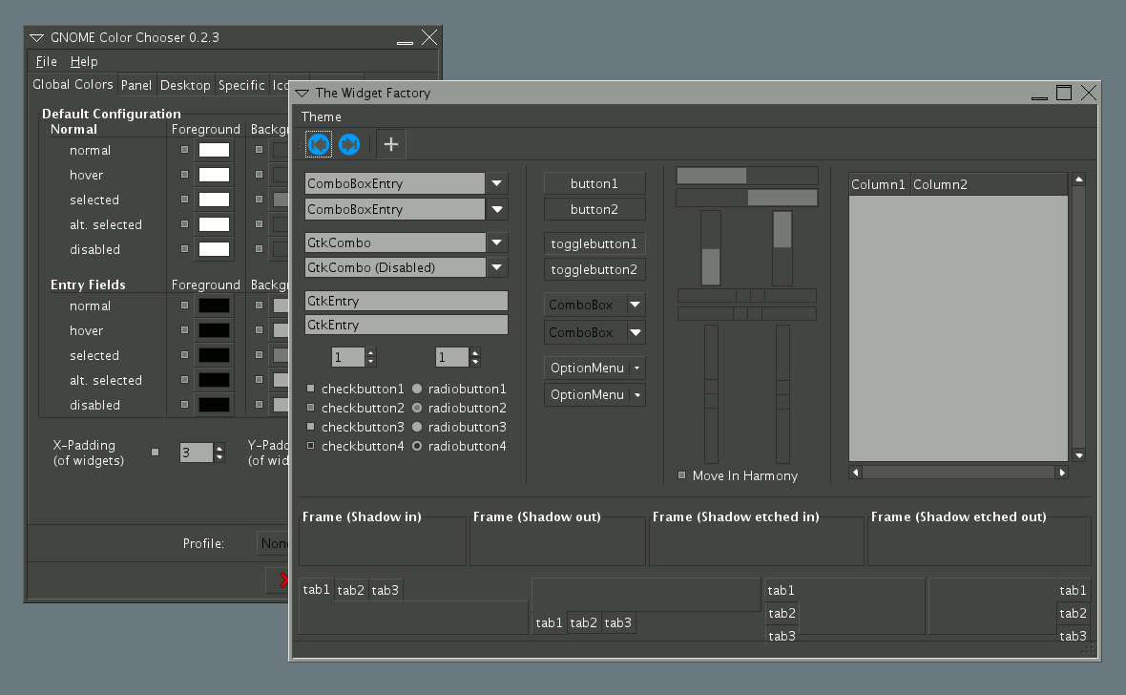Image resolution: width=1126 pixels, height=695 pixels.
Task: Open the first OptionMenu
Action: (594, 368)
